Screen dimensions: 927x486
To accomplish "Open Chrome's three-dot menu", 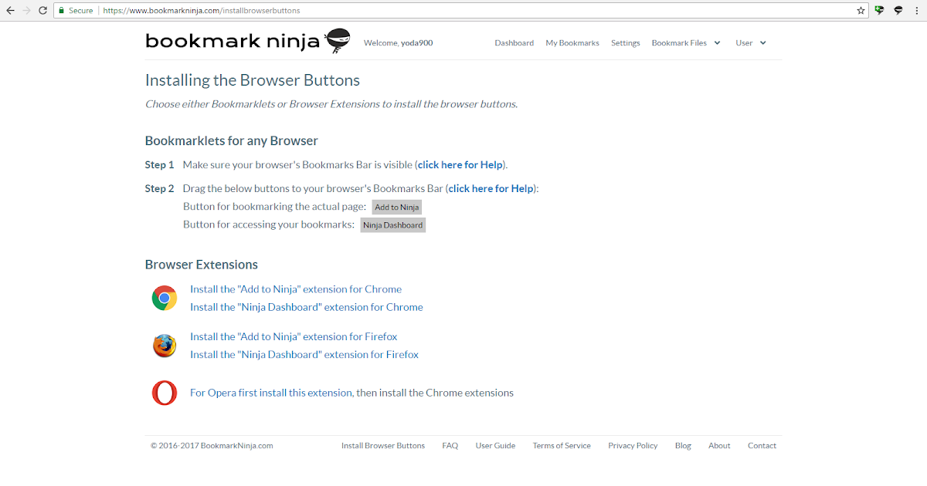I will click(916, 10).
